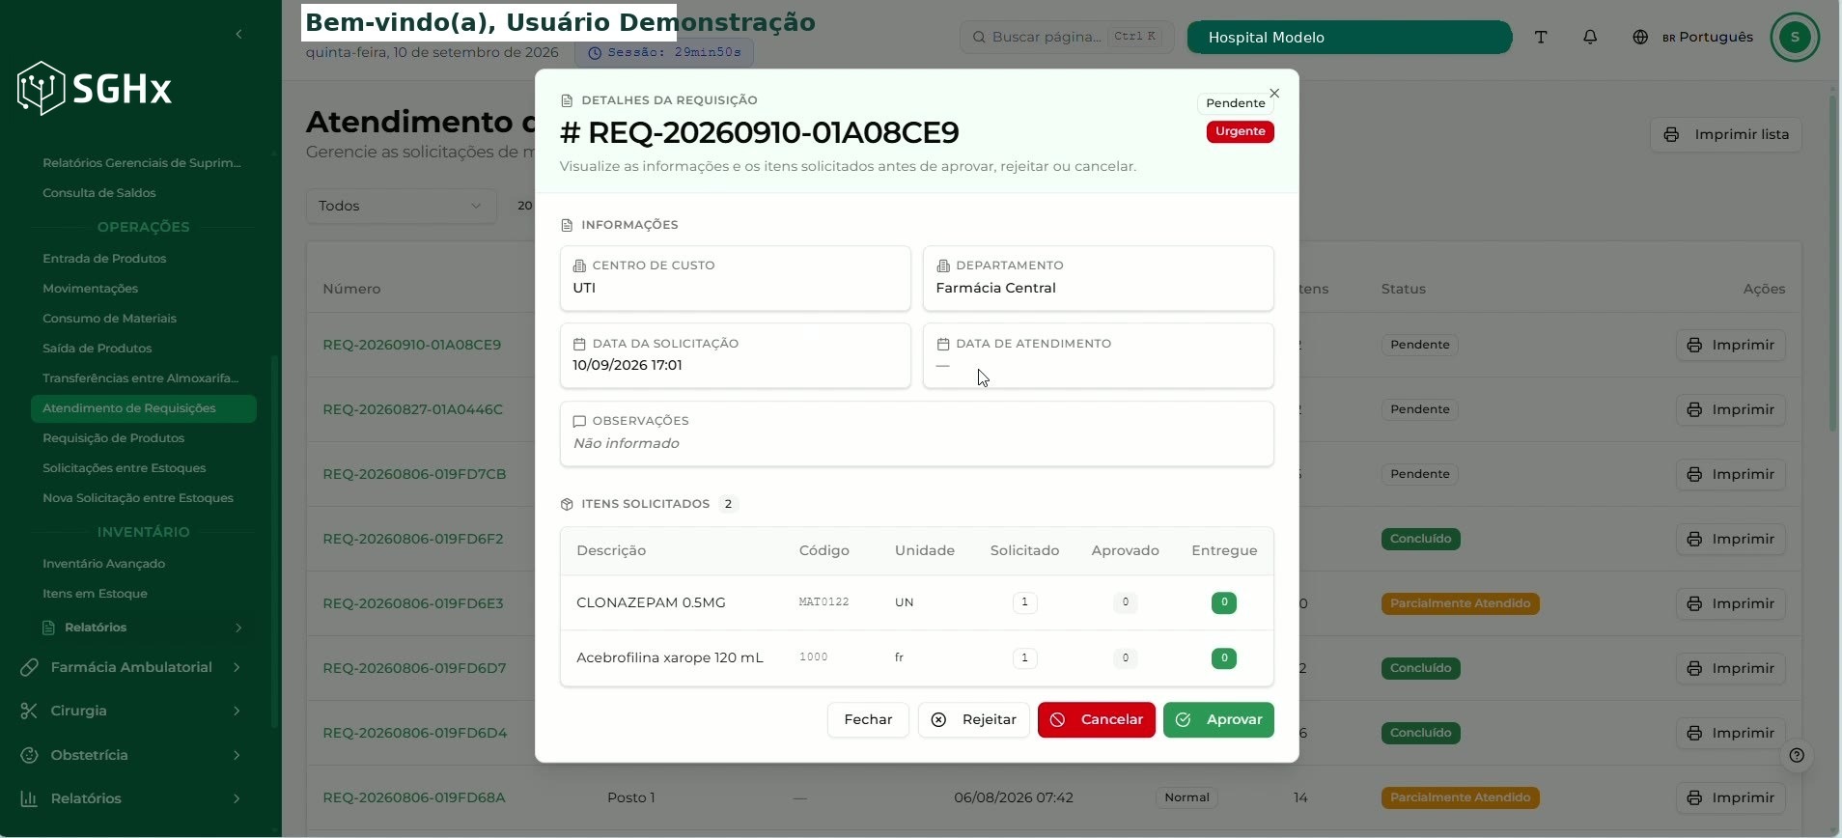This screenshot has height=838, width=1842.
Task: Click the MAT0122 code cell
Action: 823,602
